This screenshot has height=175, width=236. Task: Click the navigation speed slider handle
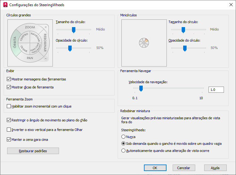point(141,88)
